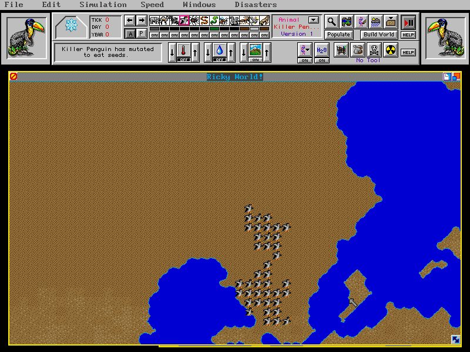Image resolution: width=470 pixels, height=352 pixels.
Task: Click the Populate button
Action: [338, 35]
